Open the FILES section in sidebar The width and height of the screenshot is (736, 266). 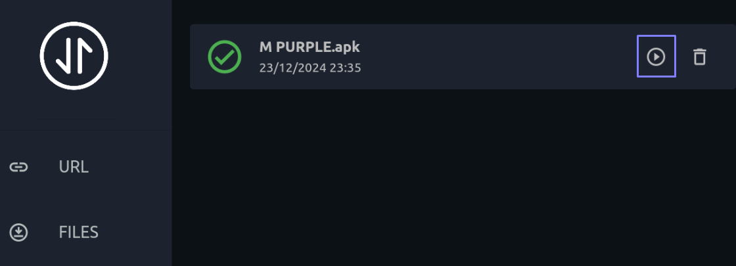pyautogui.click(x=86, y=233)
